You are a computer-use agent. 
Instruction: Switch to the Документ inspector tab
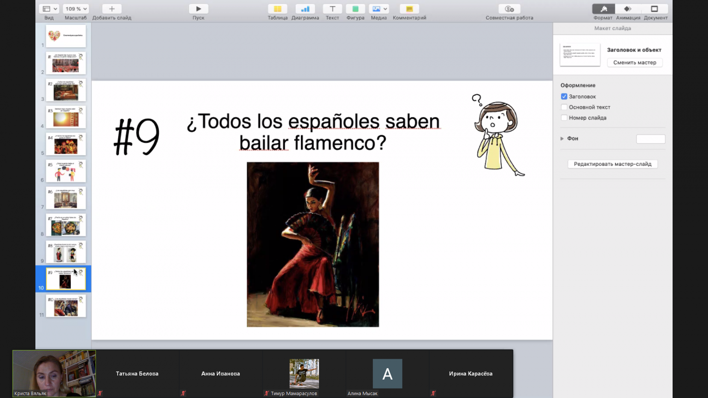655,9
